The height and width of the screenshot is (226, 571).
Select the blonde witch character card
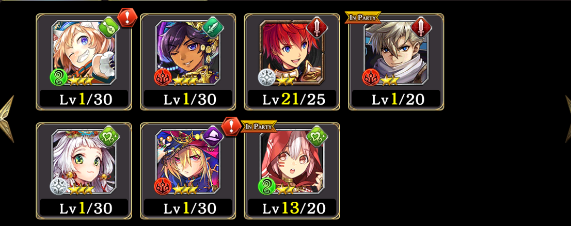(x=188, y=171)
